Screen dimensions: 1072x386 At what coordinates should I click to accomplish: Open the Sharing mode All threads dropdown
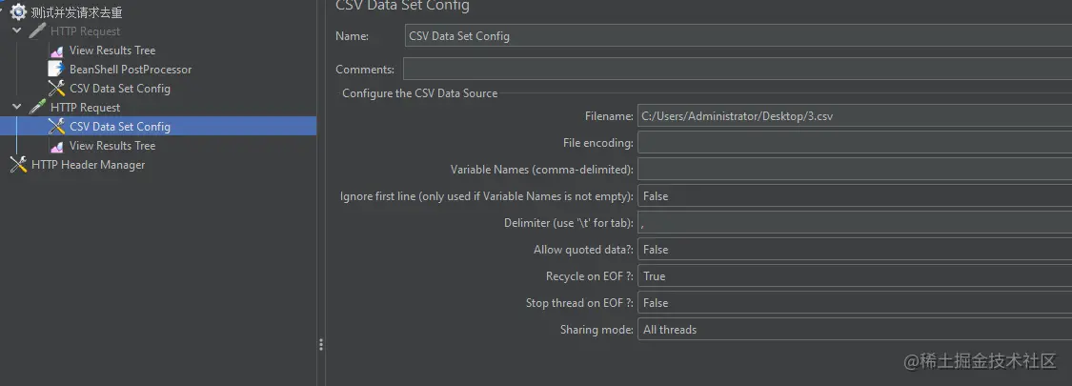click(x=855, y=329)
